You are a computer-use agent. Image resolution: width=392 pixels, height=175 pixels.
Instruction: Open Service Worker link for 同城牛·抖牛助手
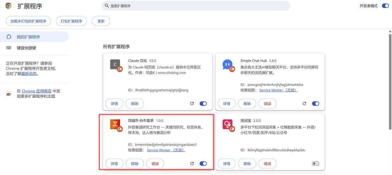point(166,150)
